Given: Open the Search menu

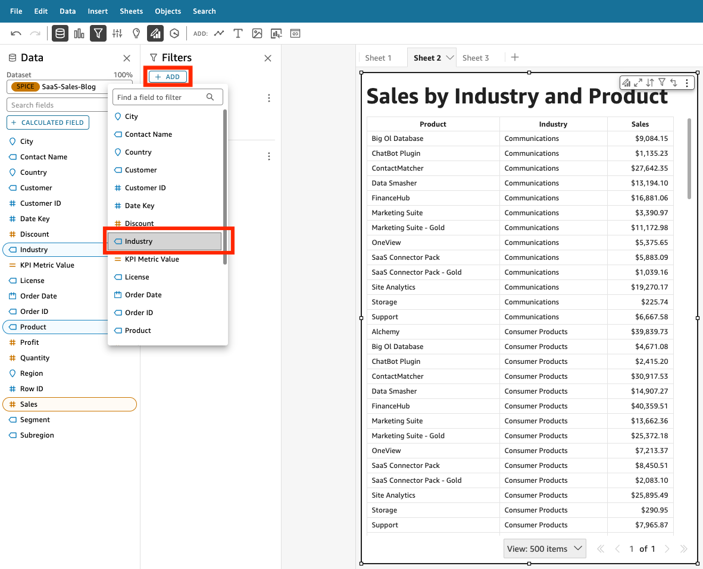Looking at the screenshot, I should (204, 11).
